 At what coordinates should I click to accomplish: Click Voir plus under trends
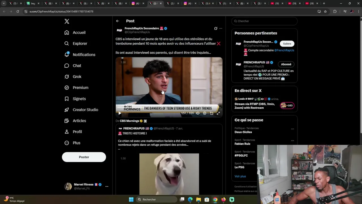coord(240,176)
